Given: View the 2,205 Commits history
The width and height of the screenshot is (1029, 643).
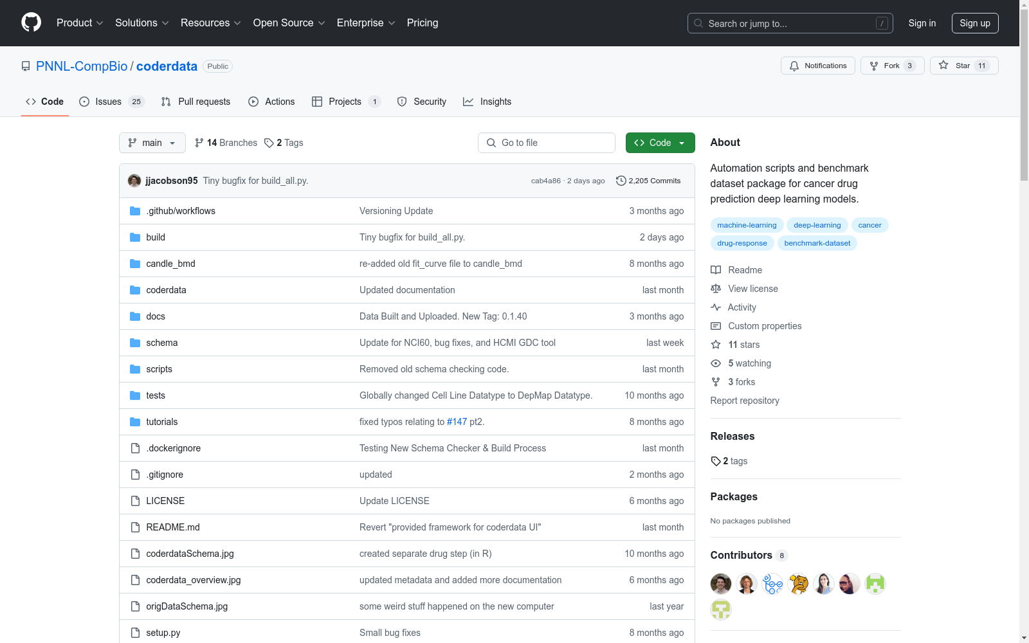Looking at the screenshot, I should tap(648, 181).
